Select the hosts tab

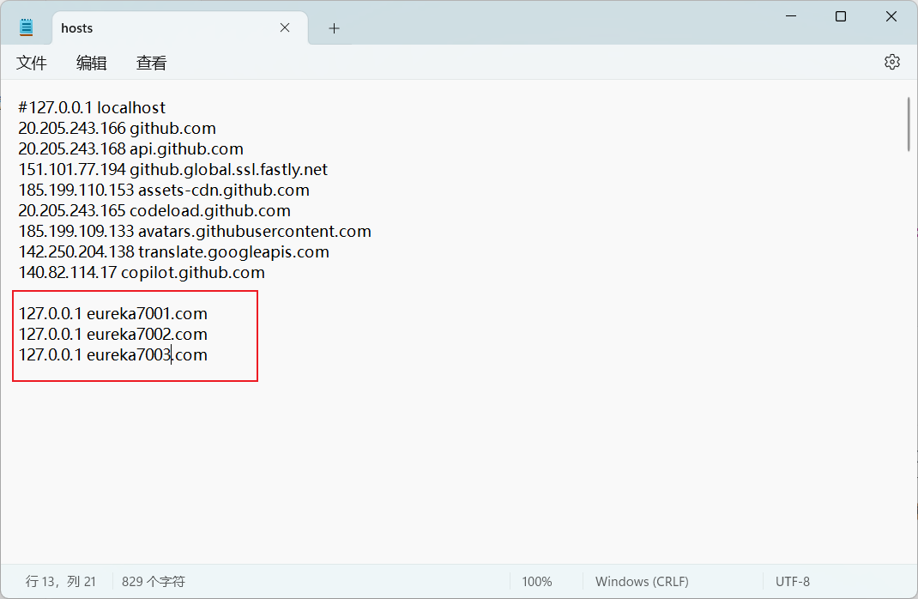[154, 28]
